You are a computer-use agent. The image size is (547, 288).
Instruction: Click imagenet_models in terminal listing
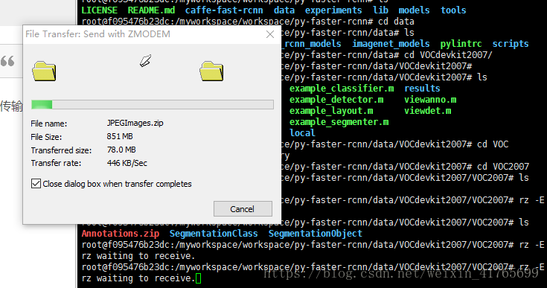(391, 44)
